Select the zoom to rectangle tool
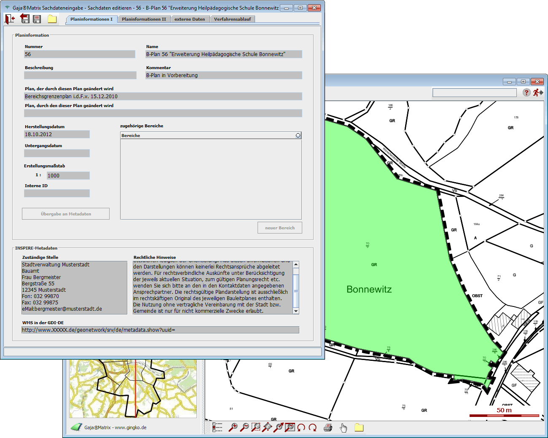The height and width of the screenshot is (438, 548). [x=256, y=427]
